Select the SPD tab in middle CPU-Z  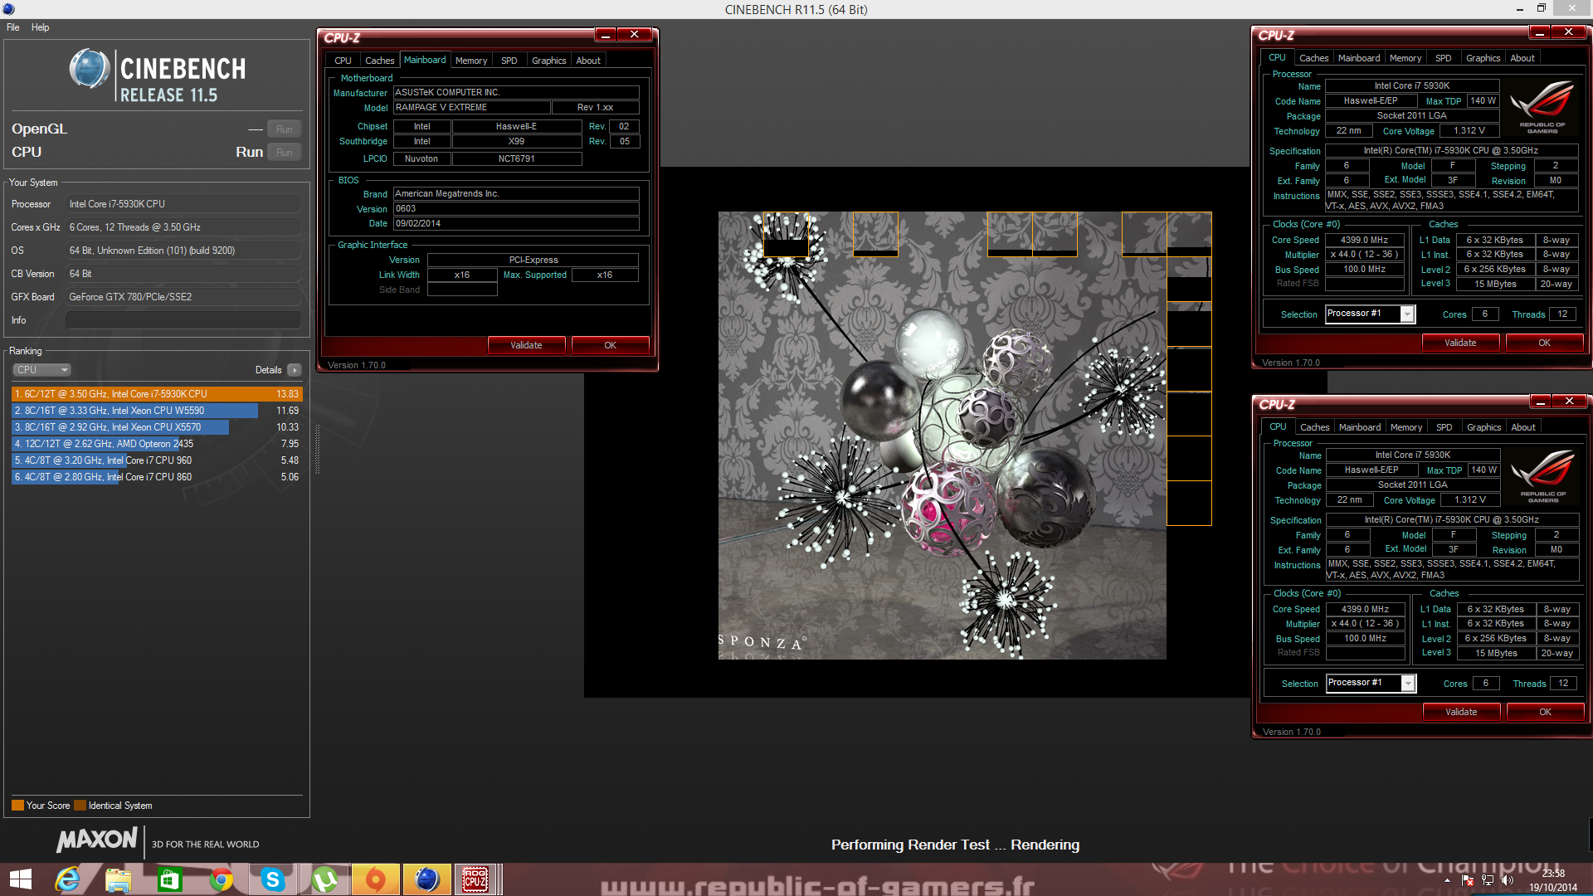pyautogui.click(x=509, y=61)
